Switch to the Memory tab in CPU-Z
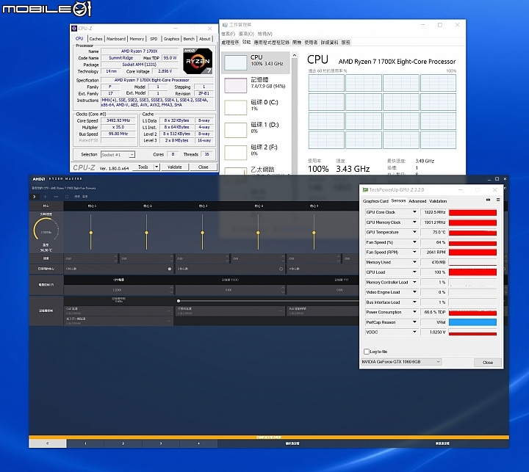Screen dimensions: 529x472 point(137,39)
